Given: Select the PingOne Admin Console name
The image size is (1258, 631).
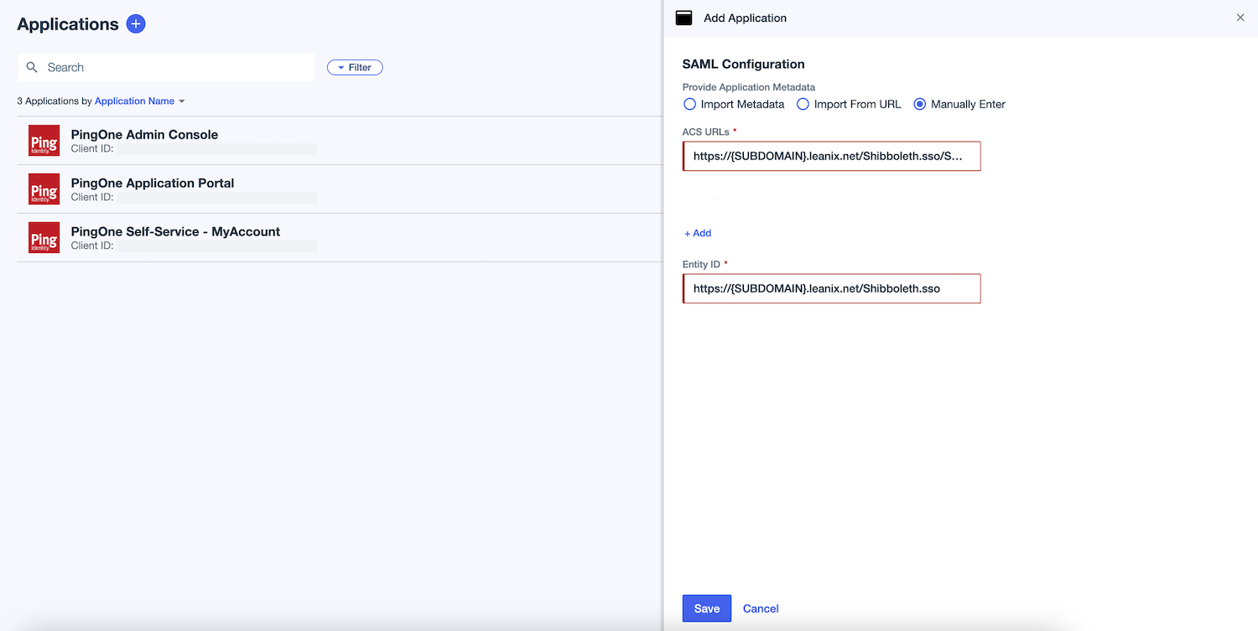Looking at the screenshot, I should point(144,135).
